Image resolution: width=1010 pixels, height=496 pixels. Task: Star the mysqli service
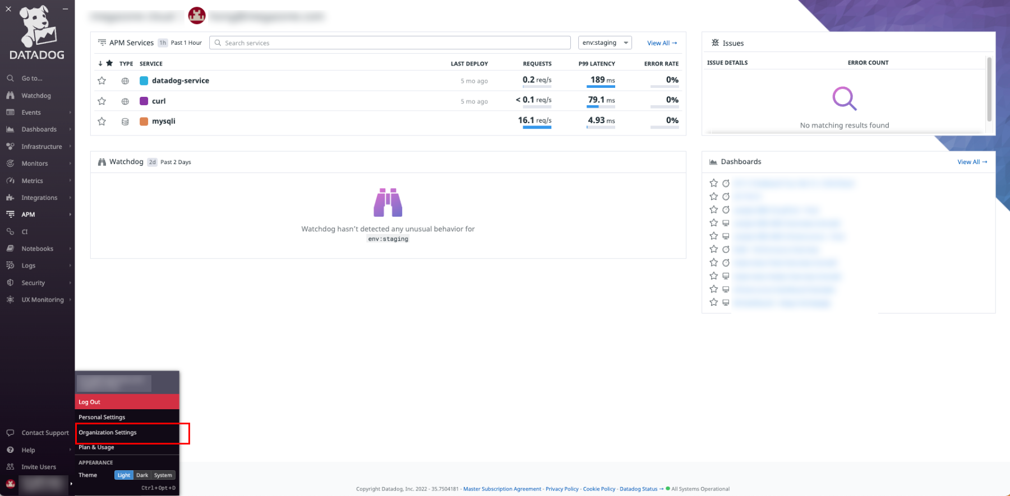[x=102, y=121]
